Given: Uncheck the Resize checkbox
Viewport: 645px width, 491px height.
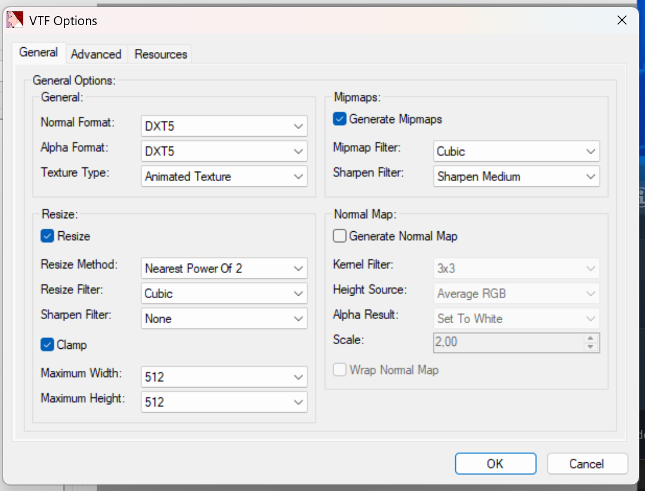Looking at the screenshot, I should pyautogui.click(x=47, y=237).
